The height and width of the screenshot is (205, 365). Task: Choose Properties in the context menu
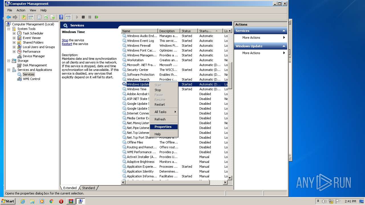pyautogui.click(x=164, y=127)
